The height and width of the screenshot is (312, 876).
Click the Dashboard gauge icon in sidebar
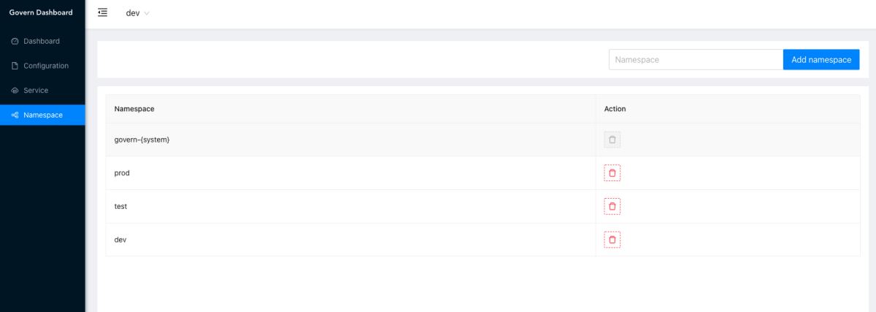click(15, 42)
